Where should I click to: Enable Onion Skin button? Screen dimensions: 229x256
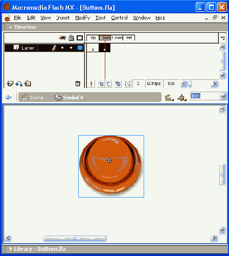[101, 83]
